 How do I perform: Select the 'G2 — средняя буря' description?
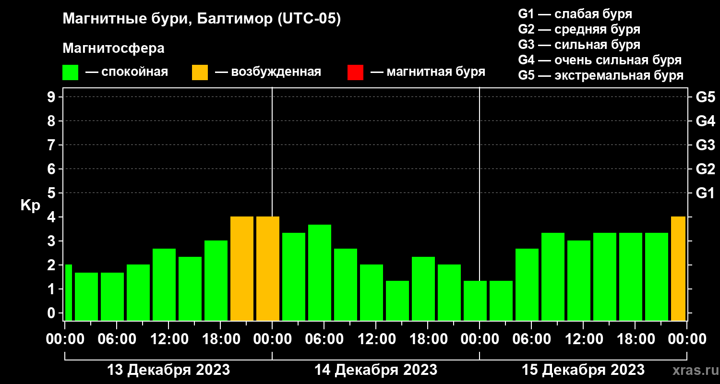coord(579,29)
